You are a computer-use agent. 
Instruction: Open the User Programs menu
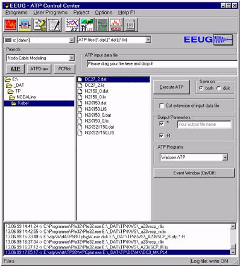click(50, 13)
